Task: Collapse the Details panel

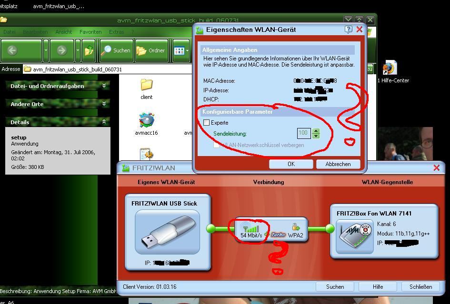Action: point(104,122)
